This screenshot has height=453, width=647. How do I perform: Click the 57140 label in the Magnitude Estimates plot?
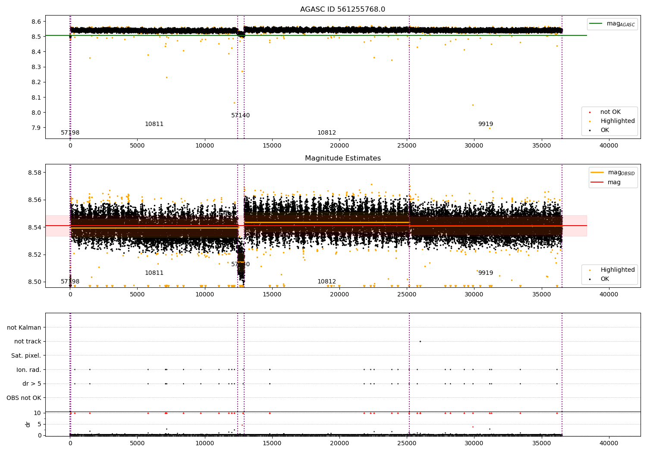click(240, 264)
